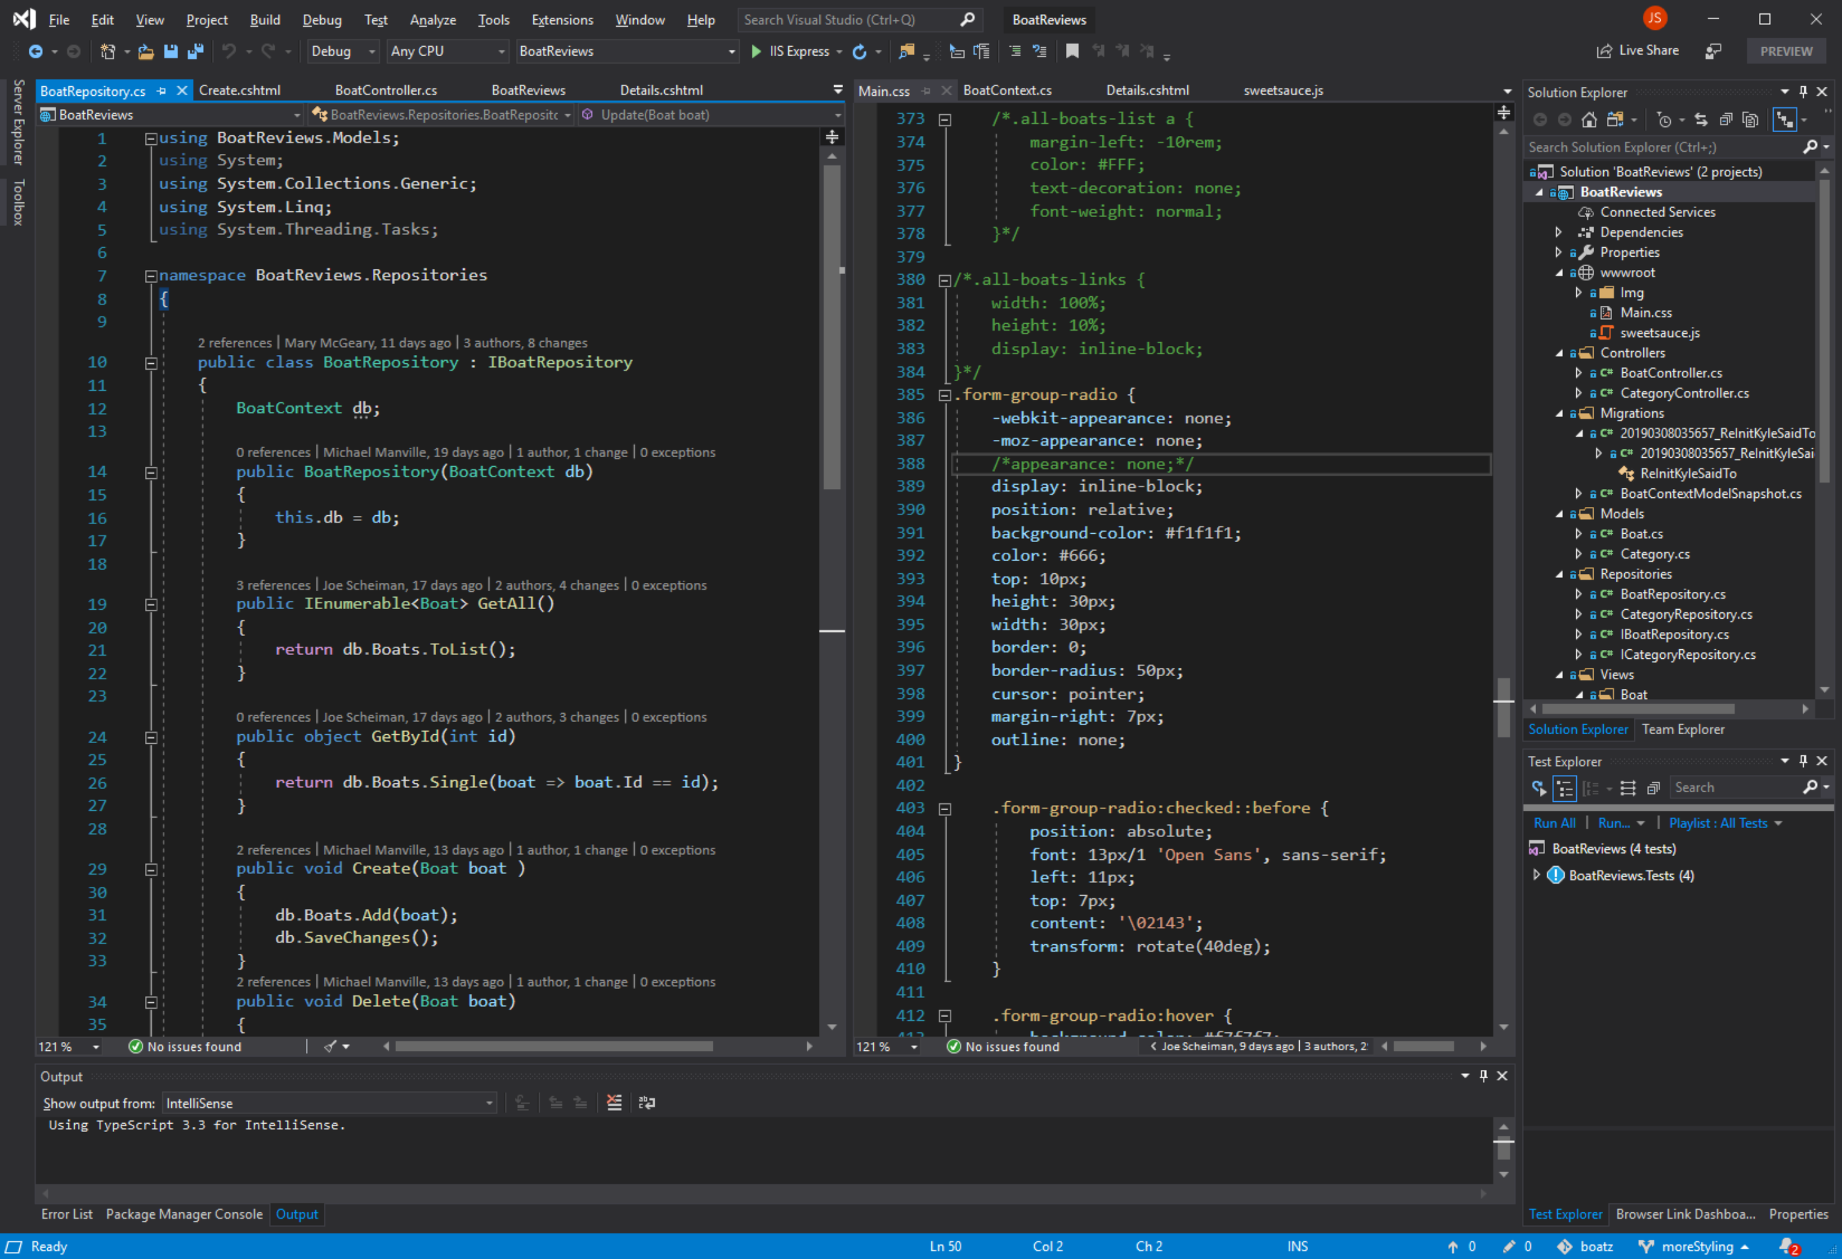The width and height of the screenshot is (1842, 1259).
Task: Open the Any CPU platform dropdown
Action: pyautogui.click(x=447, y=52)
